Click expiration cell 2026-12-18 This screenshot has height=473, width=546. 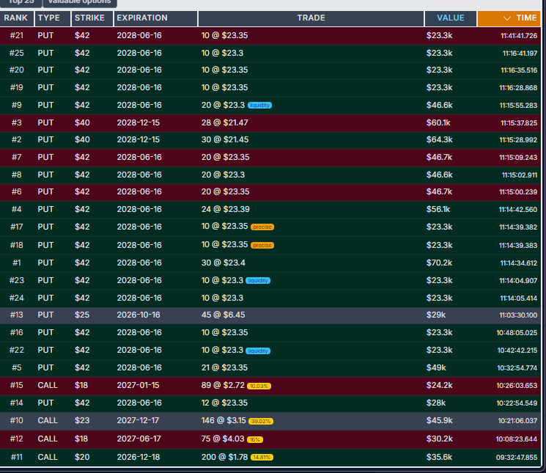click(x=139, y=457)
